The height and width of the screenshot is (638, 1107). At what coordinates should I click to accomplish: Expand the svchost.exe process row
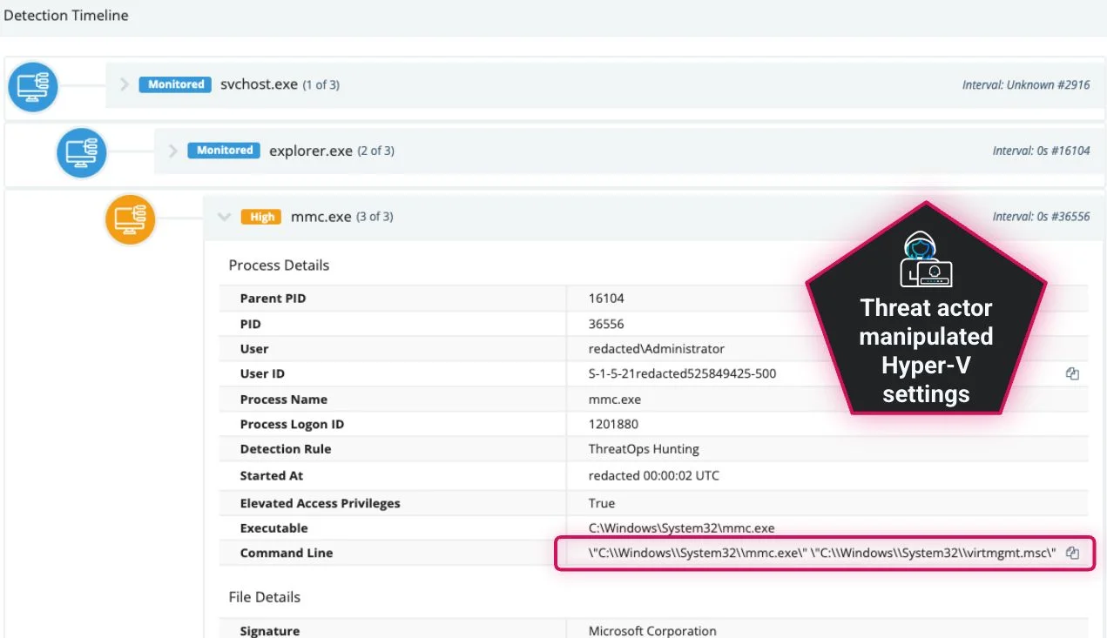click(125, 84)
